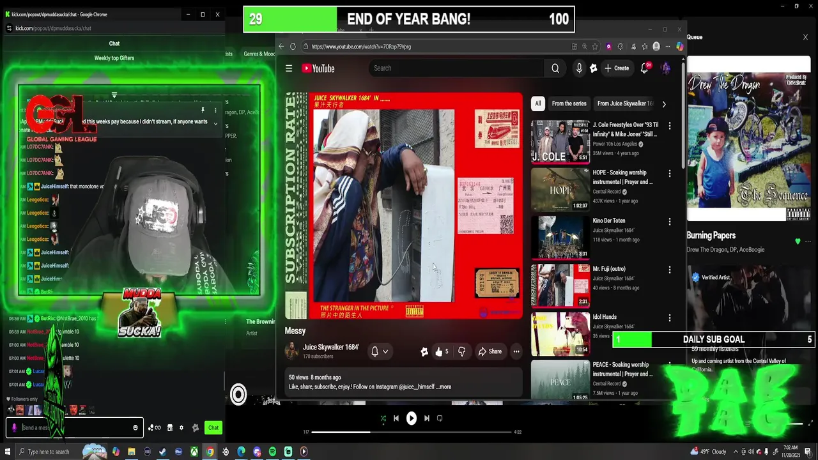Open the YouTube account avatar menu
Image resolution: width=818 pixels, height=460 pixels.
pyautogui.click(x=665, y=68)
